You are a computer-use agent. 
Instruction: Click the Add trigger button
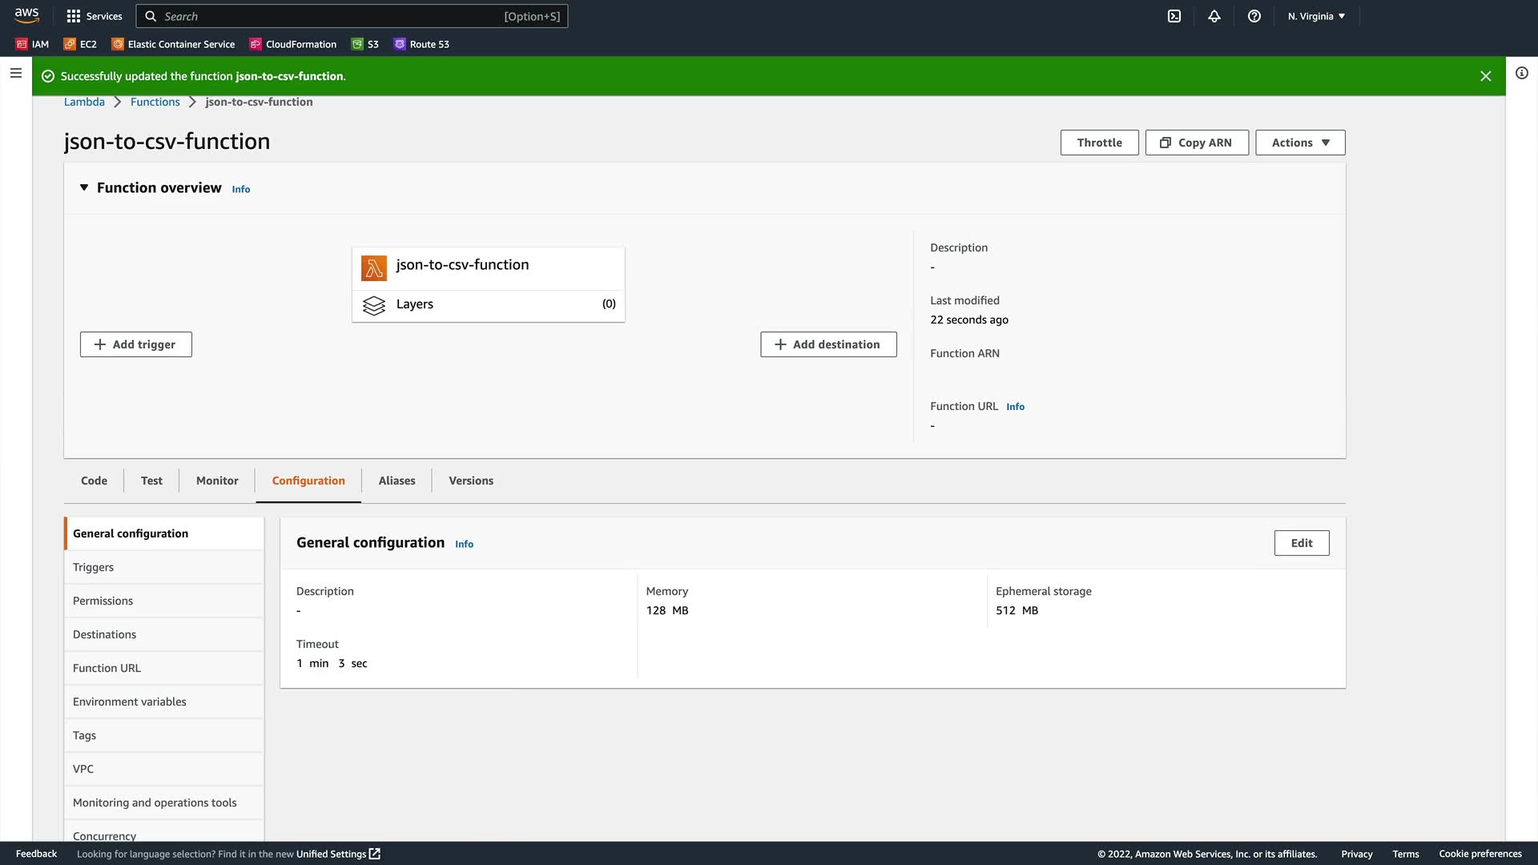click(135, 344)
